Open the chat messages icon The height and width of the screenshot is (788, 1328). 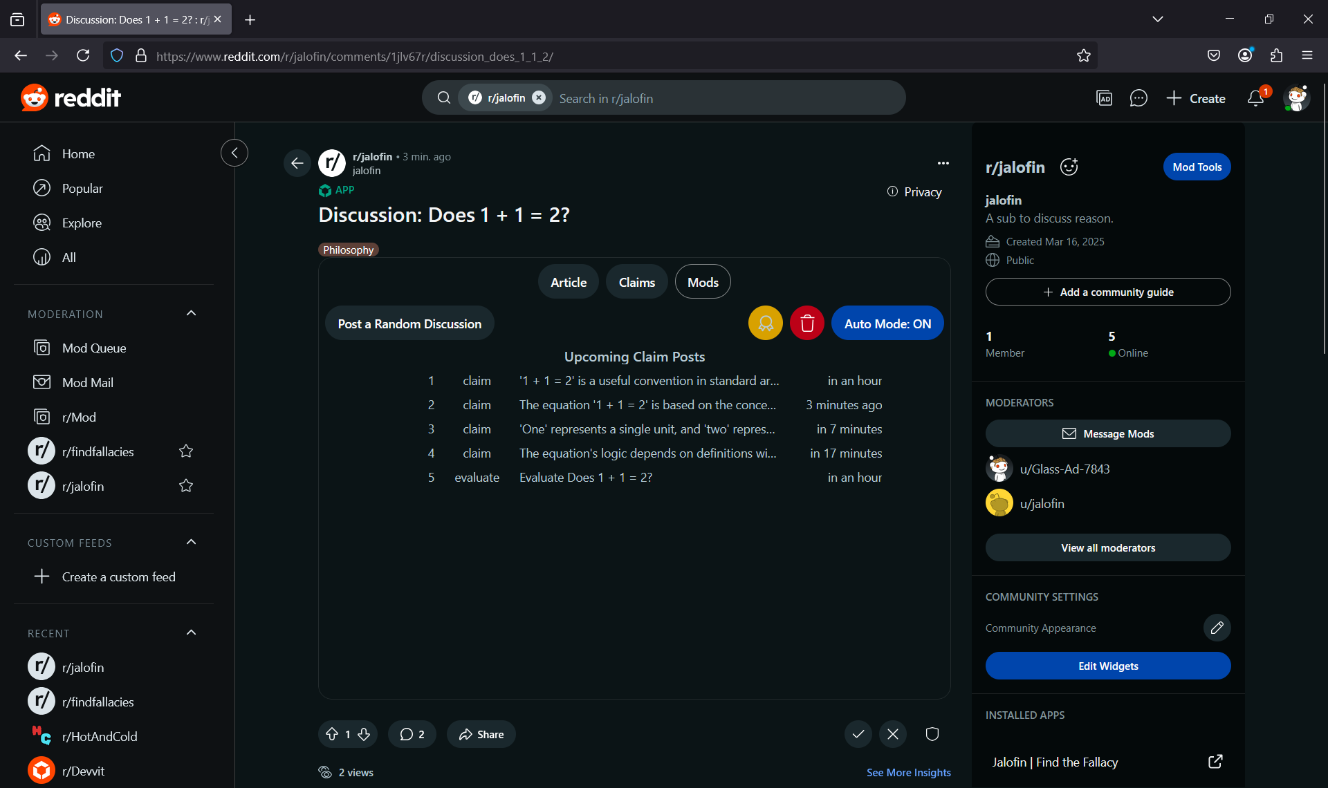[1138, 98]
